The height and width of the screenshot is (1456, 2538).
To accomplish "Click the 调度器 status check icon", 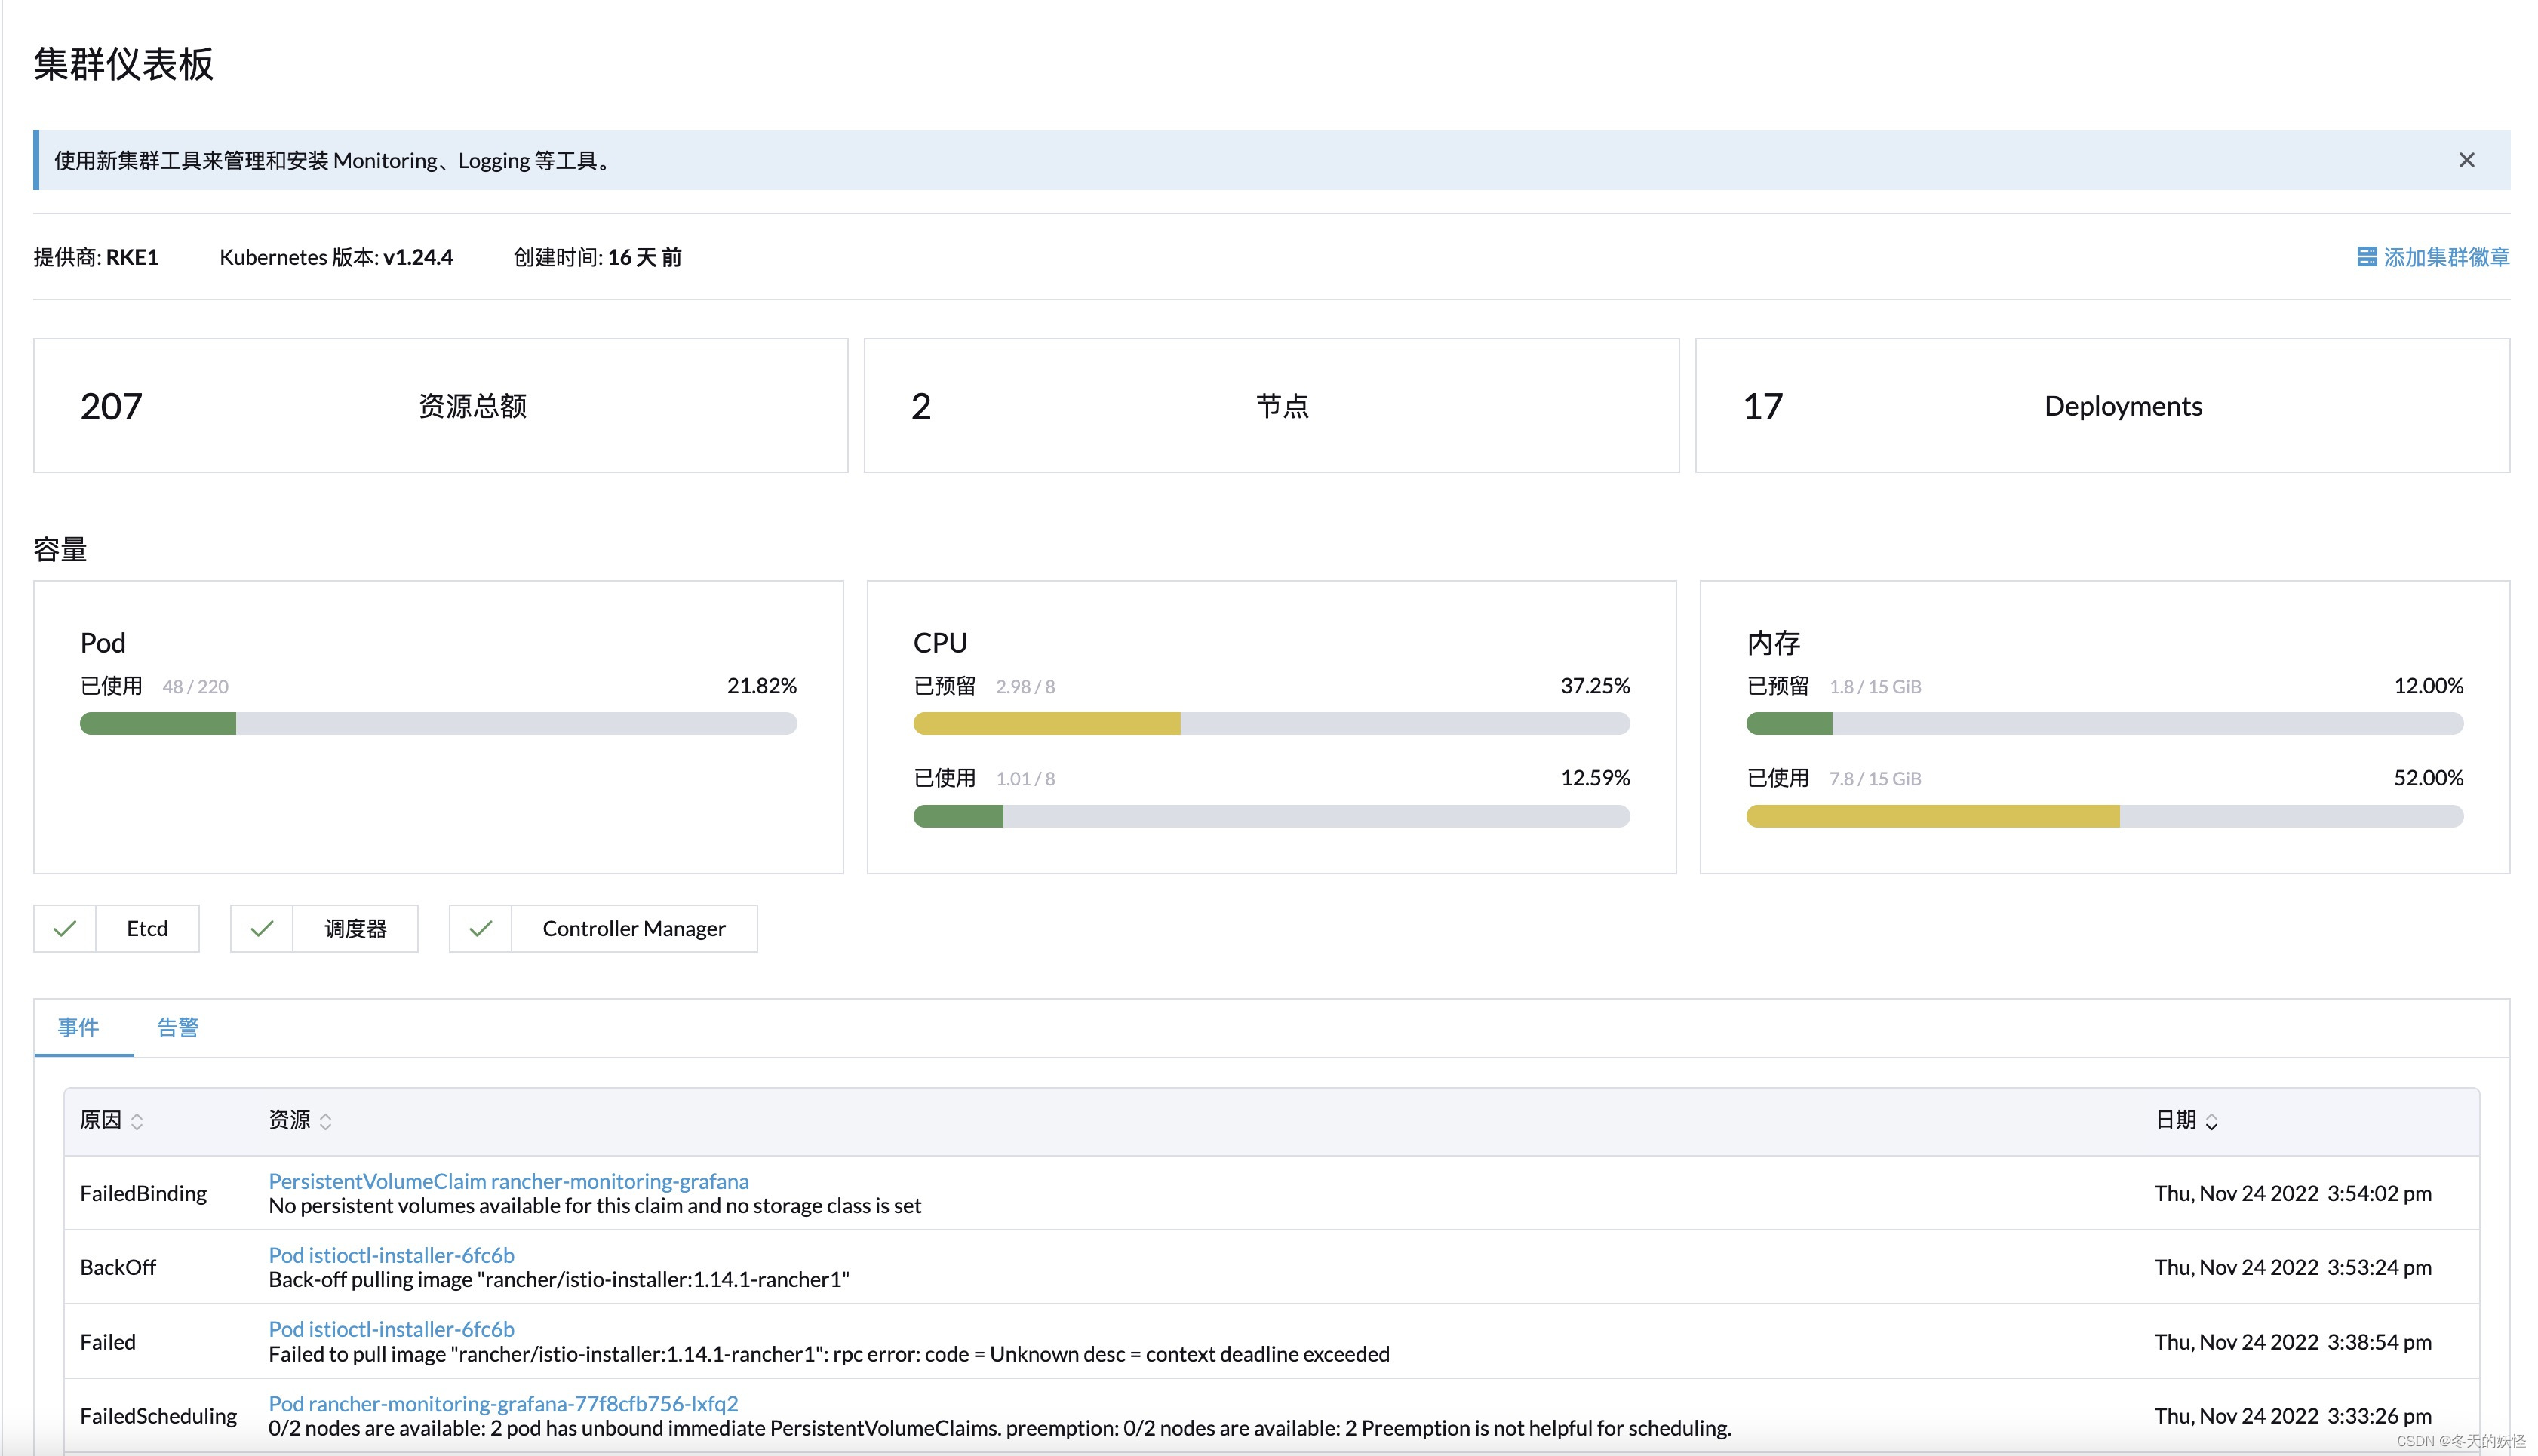I will coord(262,928).
